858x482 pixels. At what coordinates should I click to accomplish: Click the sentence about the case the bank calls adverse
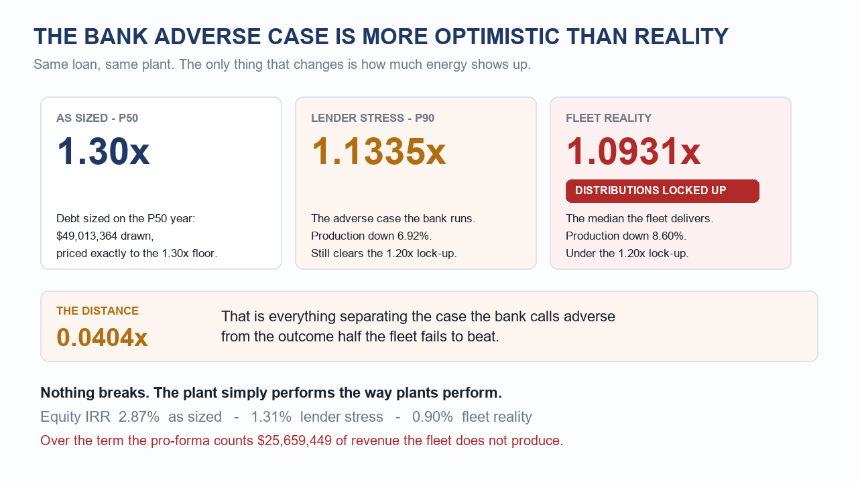click(x=418, y=326)
